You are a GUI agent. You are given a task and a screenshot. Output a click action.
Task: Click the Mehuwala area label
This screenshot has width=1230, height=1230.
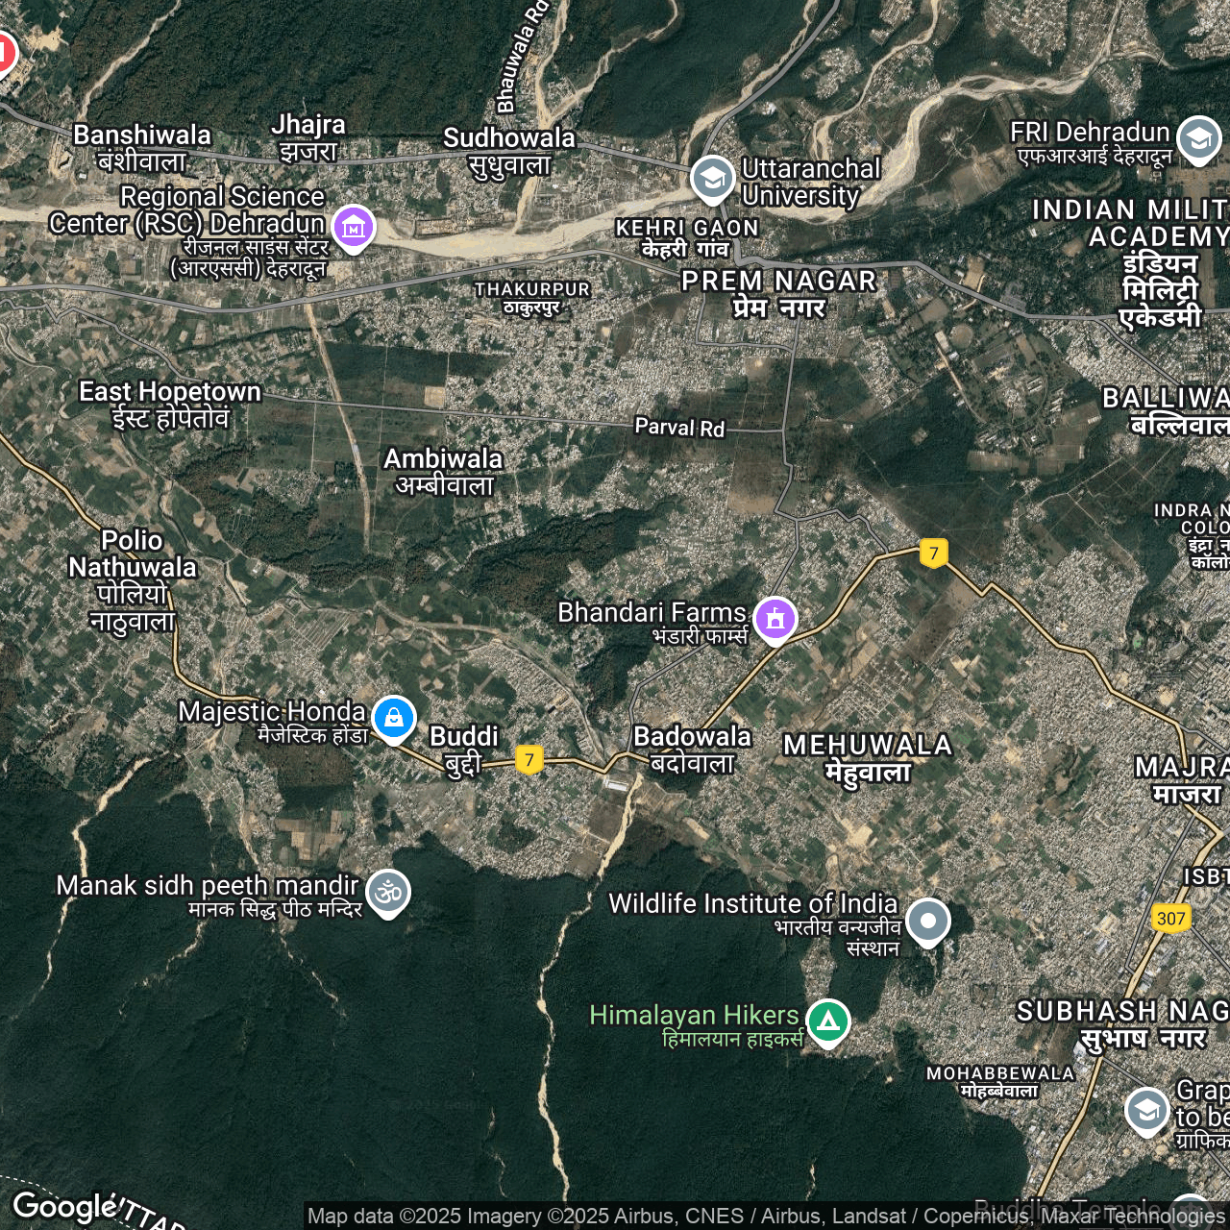[868, 758]
